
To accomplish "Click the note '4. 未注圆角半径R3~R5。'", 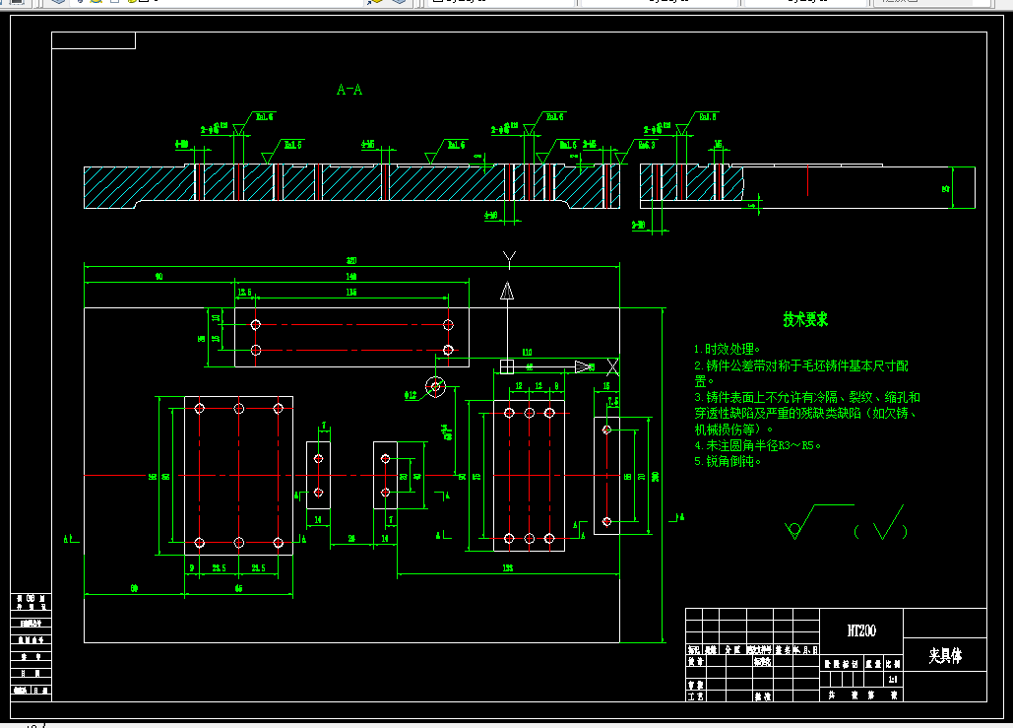I will pyautogui.click(x=758, y=445).
